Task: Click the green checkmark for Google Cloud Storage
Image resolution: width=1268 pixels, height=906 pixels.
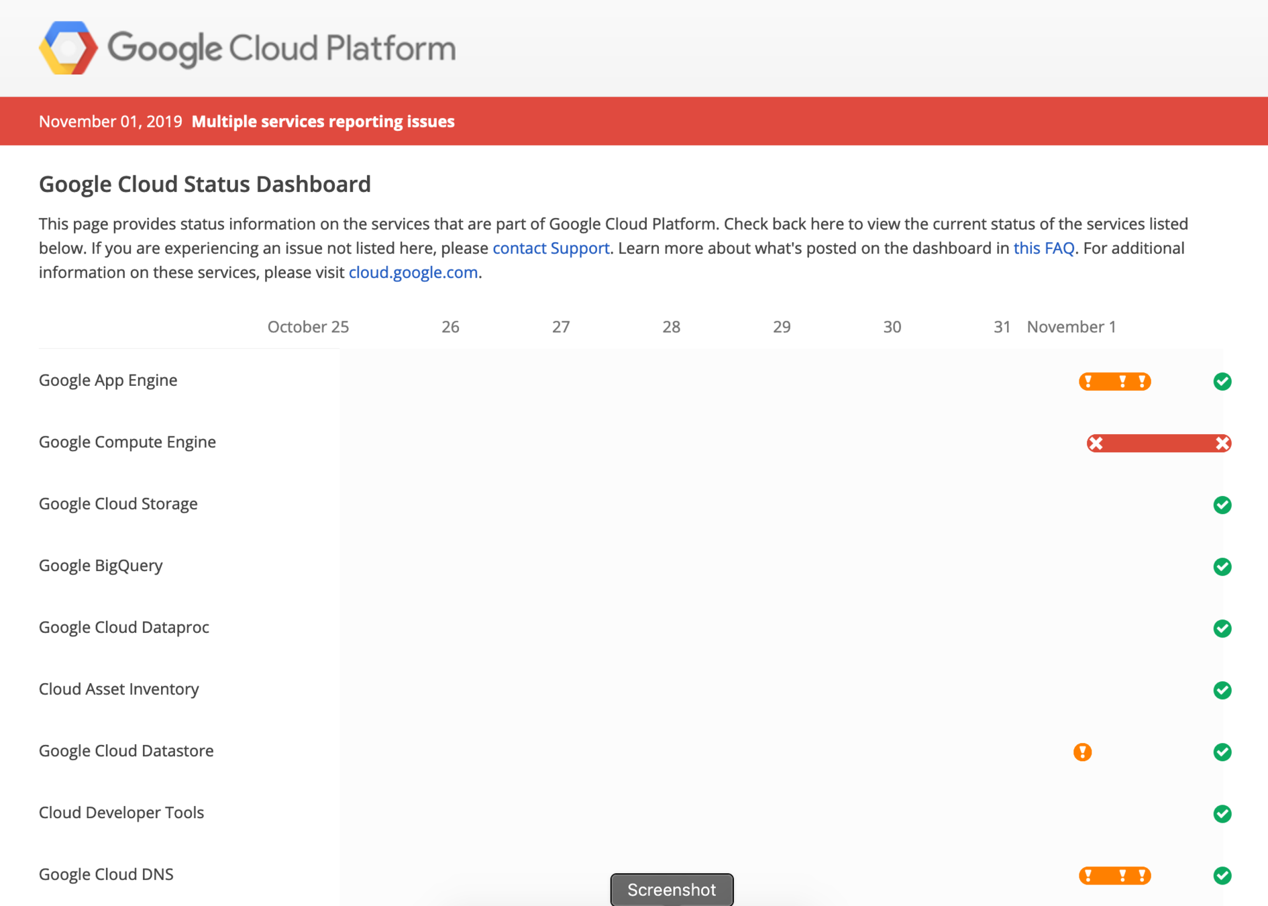Action: point(1222,505)
